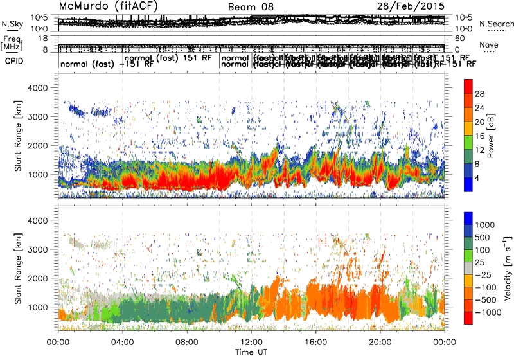Screen dimensions: 514x356
Task: Select the "Velocity [m s-1]" colorbar label
Action: [508, 269]
